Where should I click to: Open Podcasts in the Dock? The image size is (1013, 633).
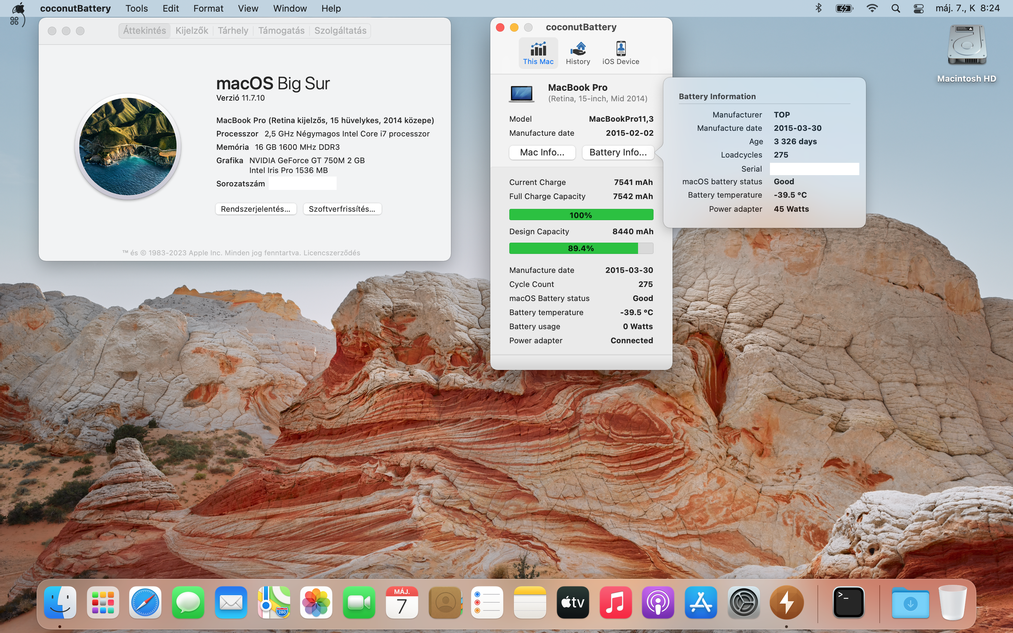pos(658,602)
